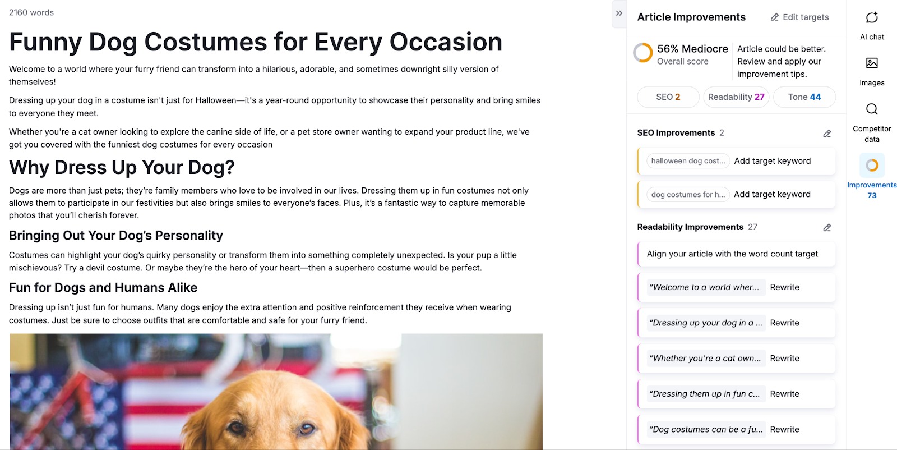This screenshot has width=897, height=450.
Task: Switch to the SEO 2 tab
Action: pyautogui.click(x=668, y=97)
